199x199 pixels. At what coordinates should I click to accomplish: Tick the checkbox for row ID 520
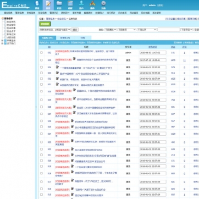click(41, 161)
